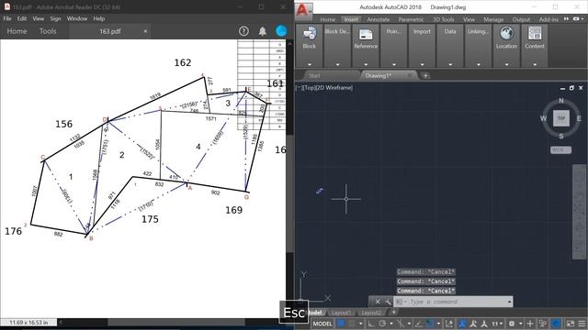Viewport: 588px width, 330px height.
Task: Click the viewport controls label [Top][2D Wireframe]
Action: 324,88
